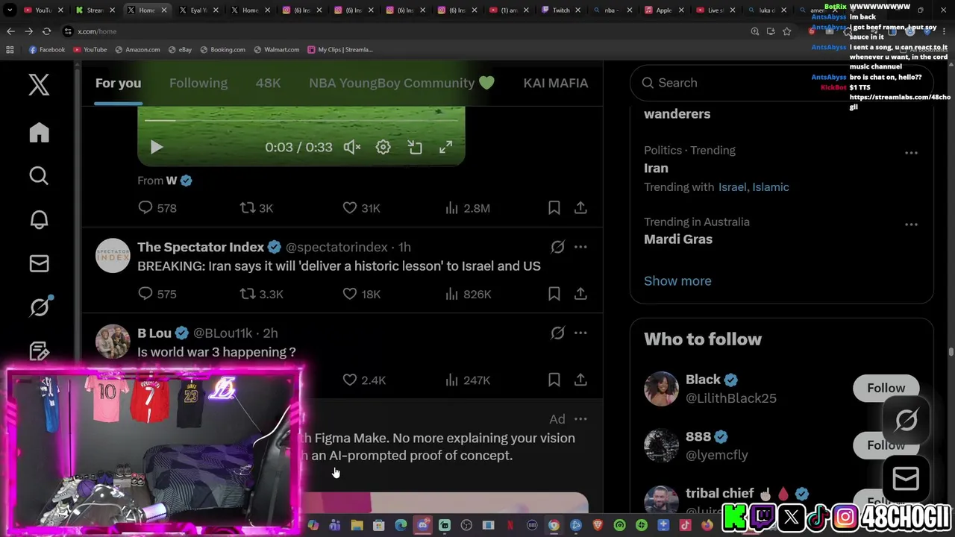955x537 pixels.
Task: Open Messages envelope in sidebar
Action: [39, 263]
